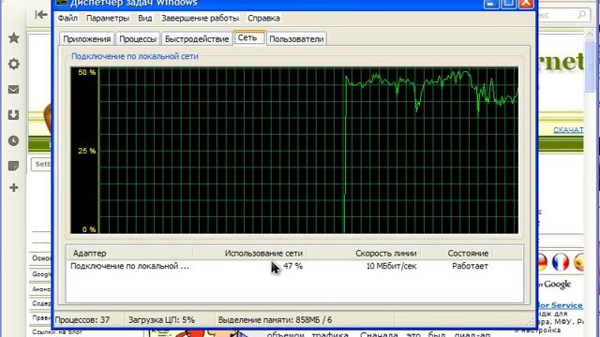Sort by Скорость линии column header
The height and width of the screenshot is (337, 600).
[x=363, y=254]
